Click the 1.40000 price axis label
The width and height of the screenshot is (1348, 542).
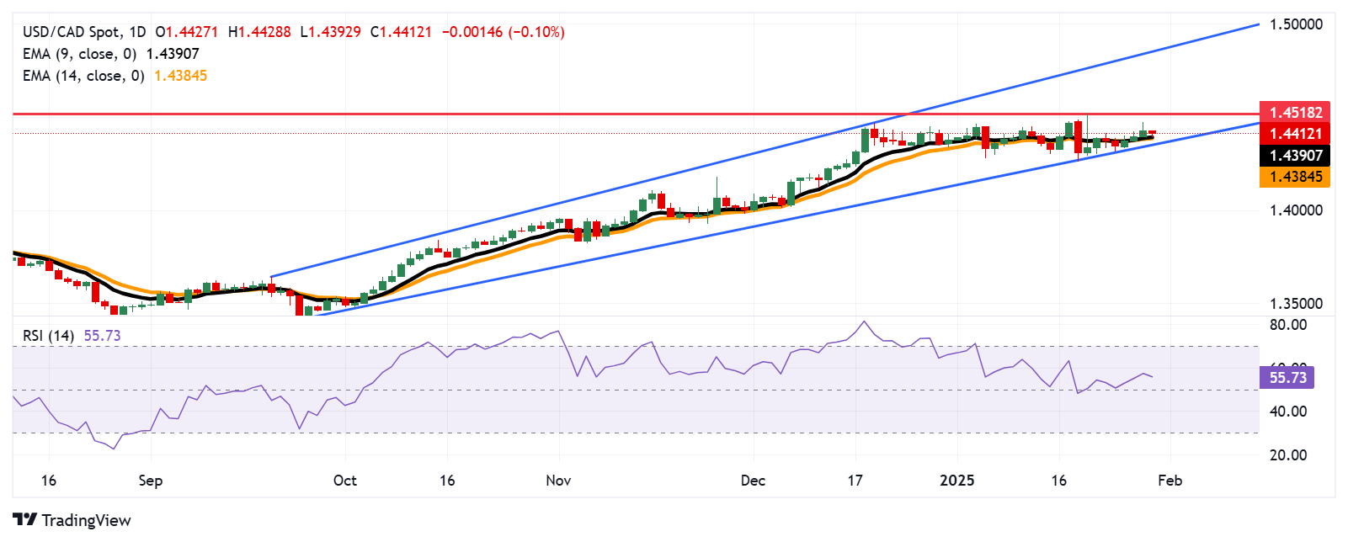coord(1296,210)
